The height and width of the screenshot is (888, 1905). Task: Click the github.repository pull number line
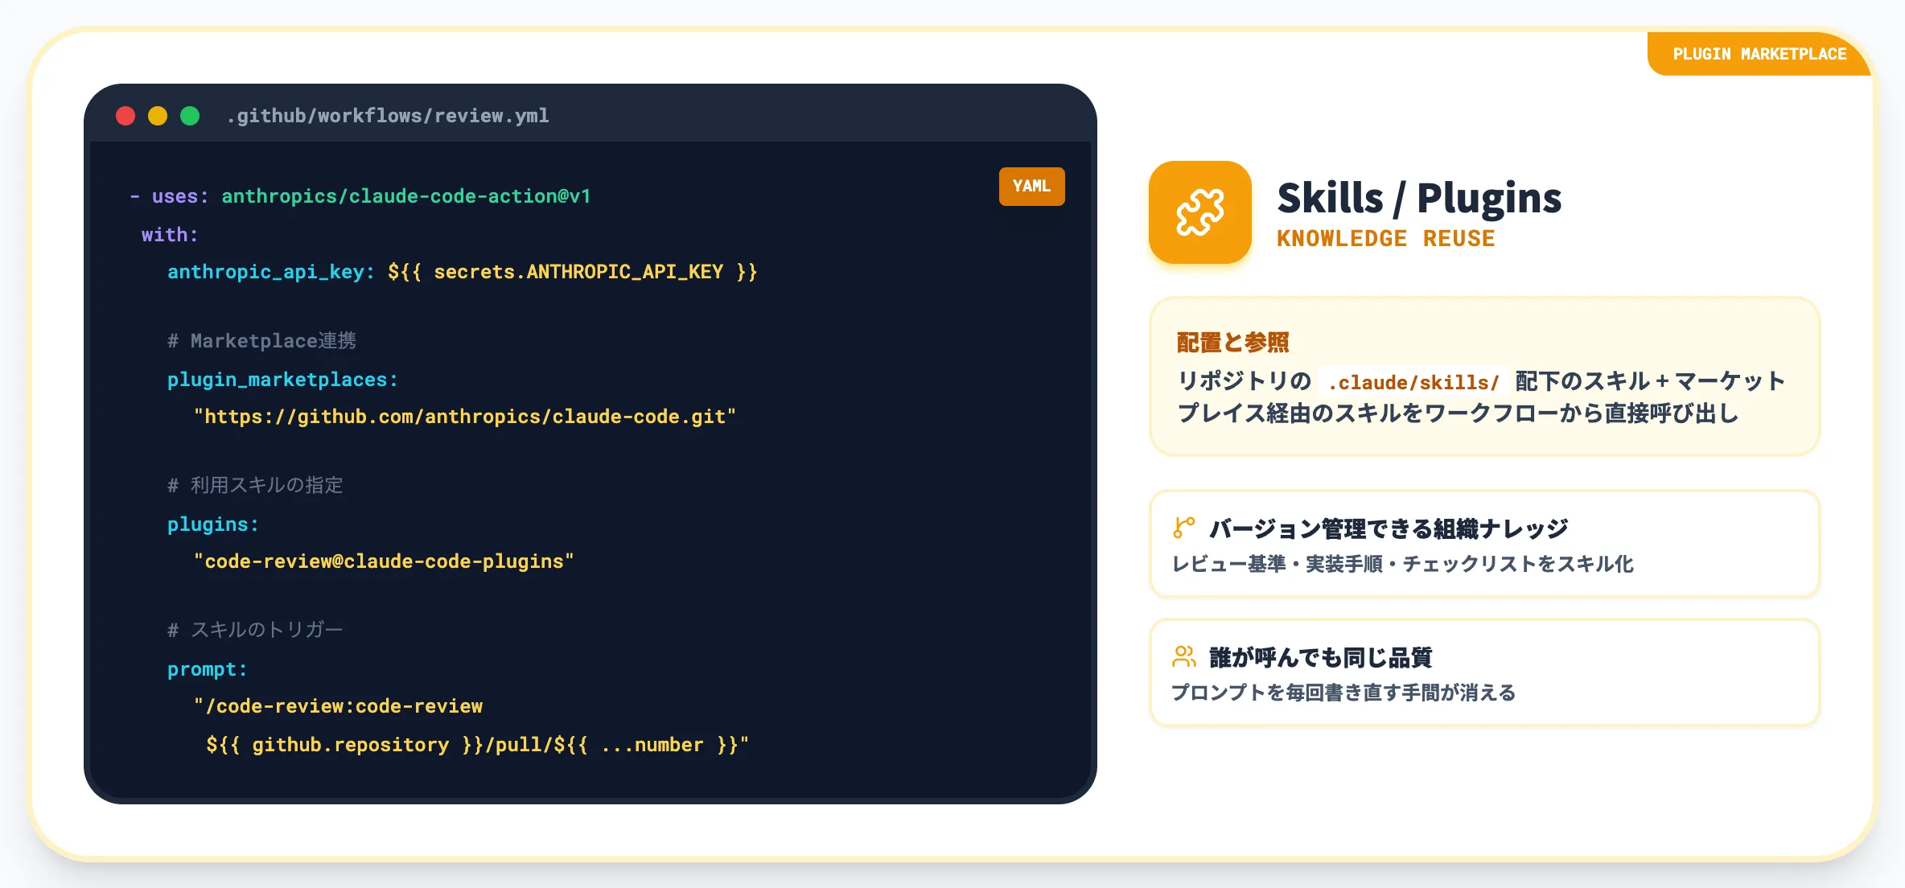click(x=477, y=745)
